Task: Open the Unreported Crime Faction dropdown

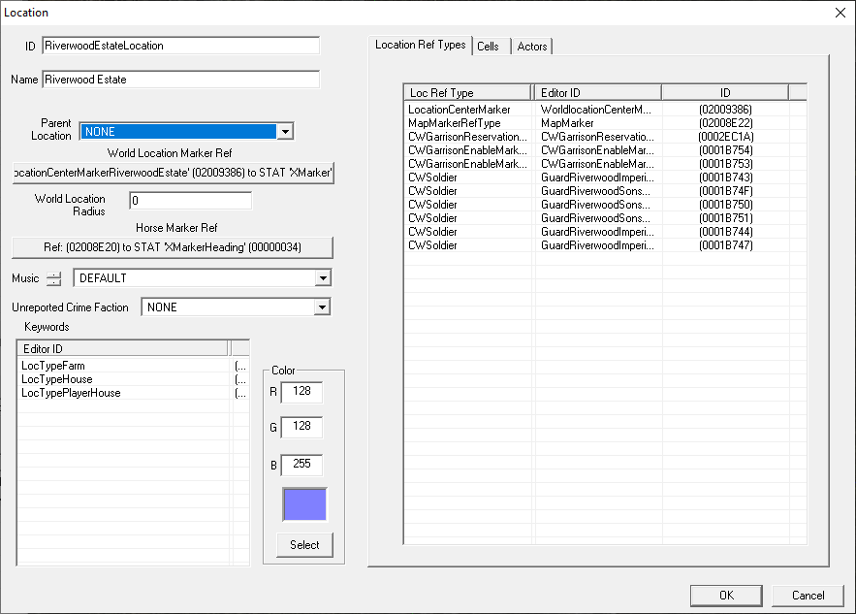Action: pos(323,307)
